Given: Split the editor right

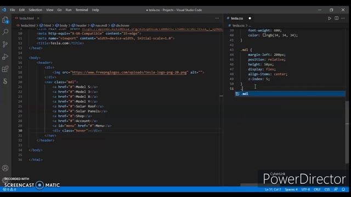Looking at the screenshot, I should [x=336, y=18].
